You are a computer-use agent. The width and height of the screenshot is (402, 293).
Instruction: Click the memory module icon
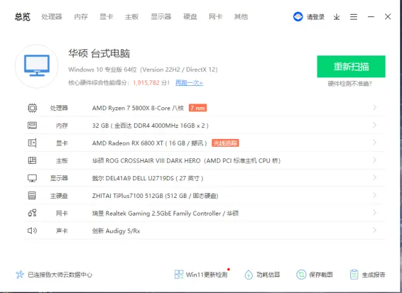click(x=32, y=125)
